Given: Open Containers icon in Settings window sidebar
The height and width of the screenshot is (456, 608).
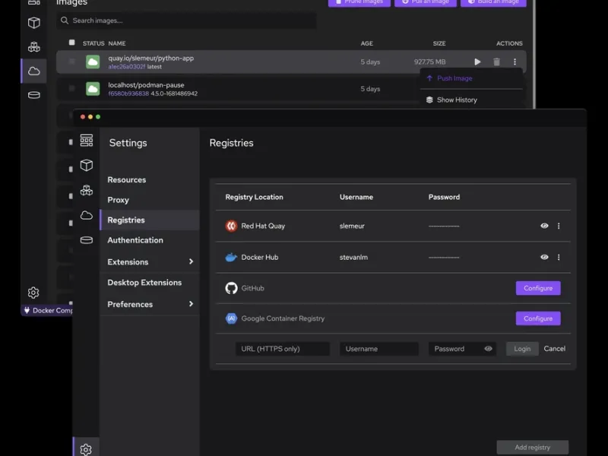Looking at the screenshot, I should tap(86, 165).
